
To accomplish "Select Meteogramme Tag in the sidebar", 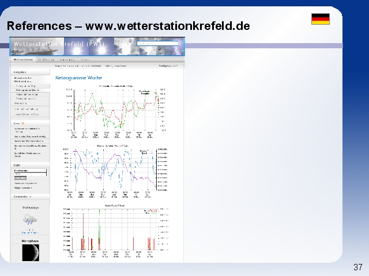I will [26, 86].
